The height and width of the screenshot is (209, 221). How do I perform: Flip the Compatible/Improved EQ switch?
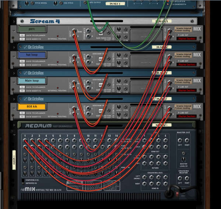coord(23,182)
